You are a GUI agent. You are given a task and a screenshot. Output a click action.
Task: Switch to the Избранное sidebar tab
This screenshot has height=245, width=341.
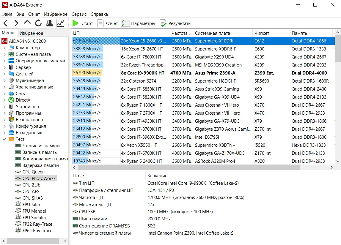pyautogui.click(x=31, y=33)
